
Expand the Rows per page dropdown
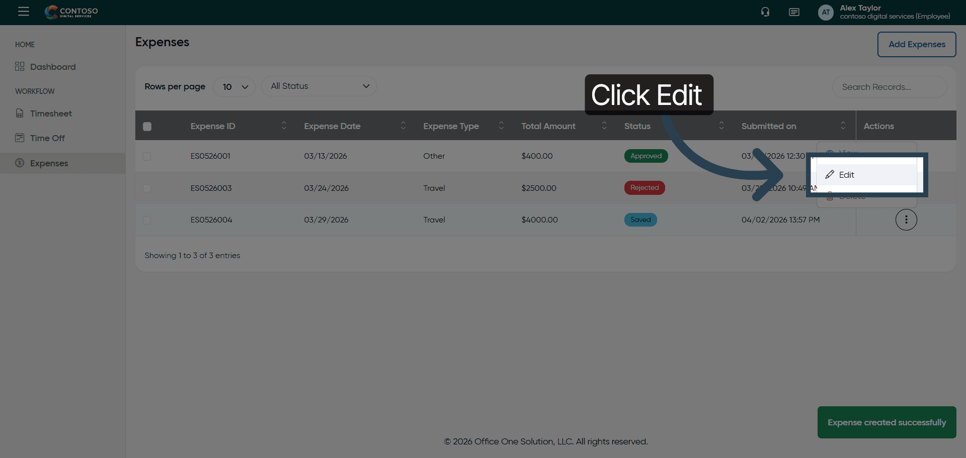point(234,87)
